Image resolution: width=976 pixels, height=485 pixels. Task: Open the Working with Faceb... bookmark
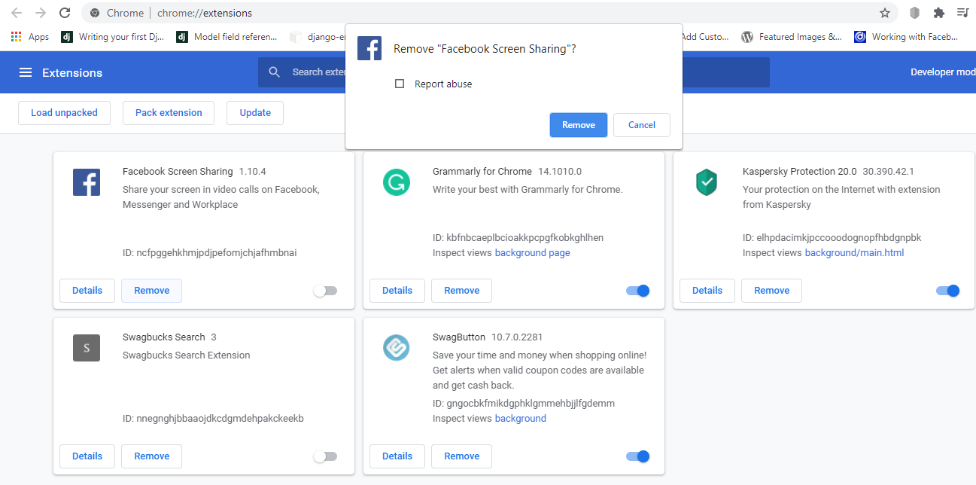pyautogui.click(x=906, y=37)
